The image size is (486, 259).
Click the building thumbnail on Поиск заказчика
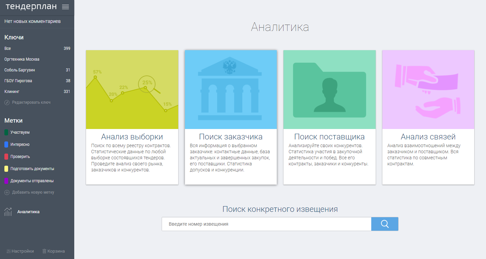(x=231, y=89)
